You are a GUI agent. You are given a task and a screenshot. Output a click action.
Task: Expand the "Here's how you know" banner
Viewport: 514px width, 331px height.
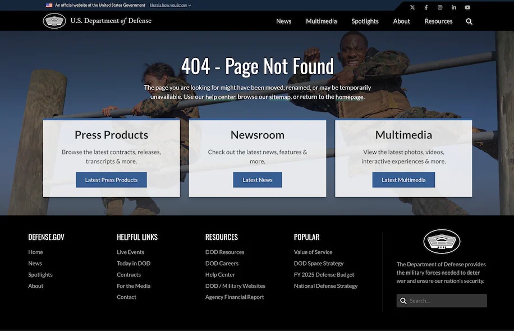click(x=170, y=5)
